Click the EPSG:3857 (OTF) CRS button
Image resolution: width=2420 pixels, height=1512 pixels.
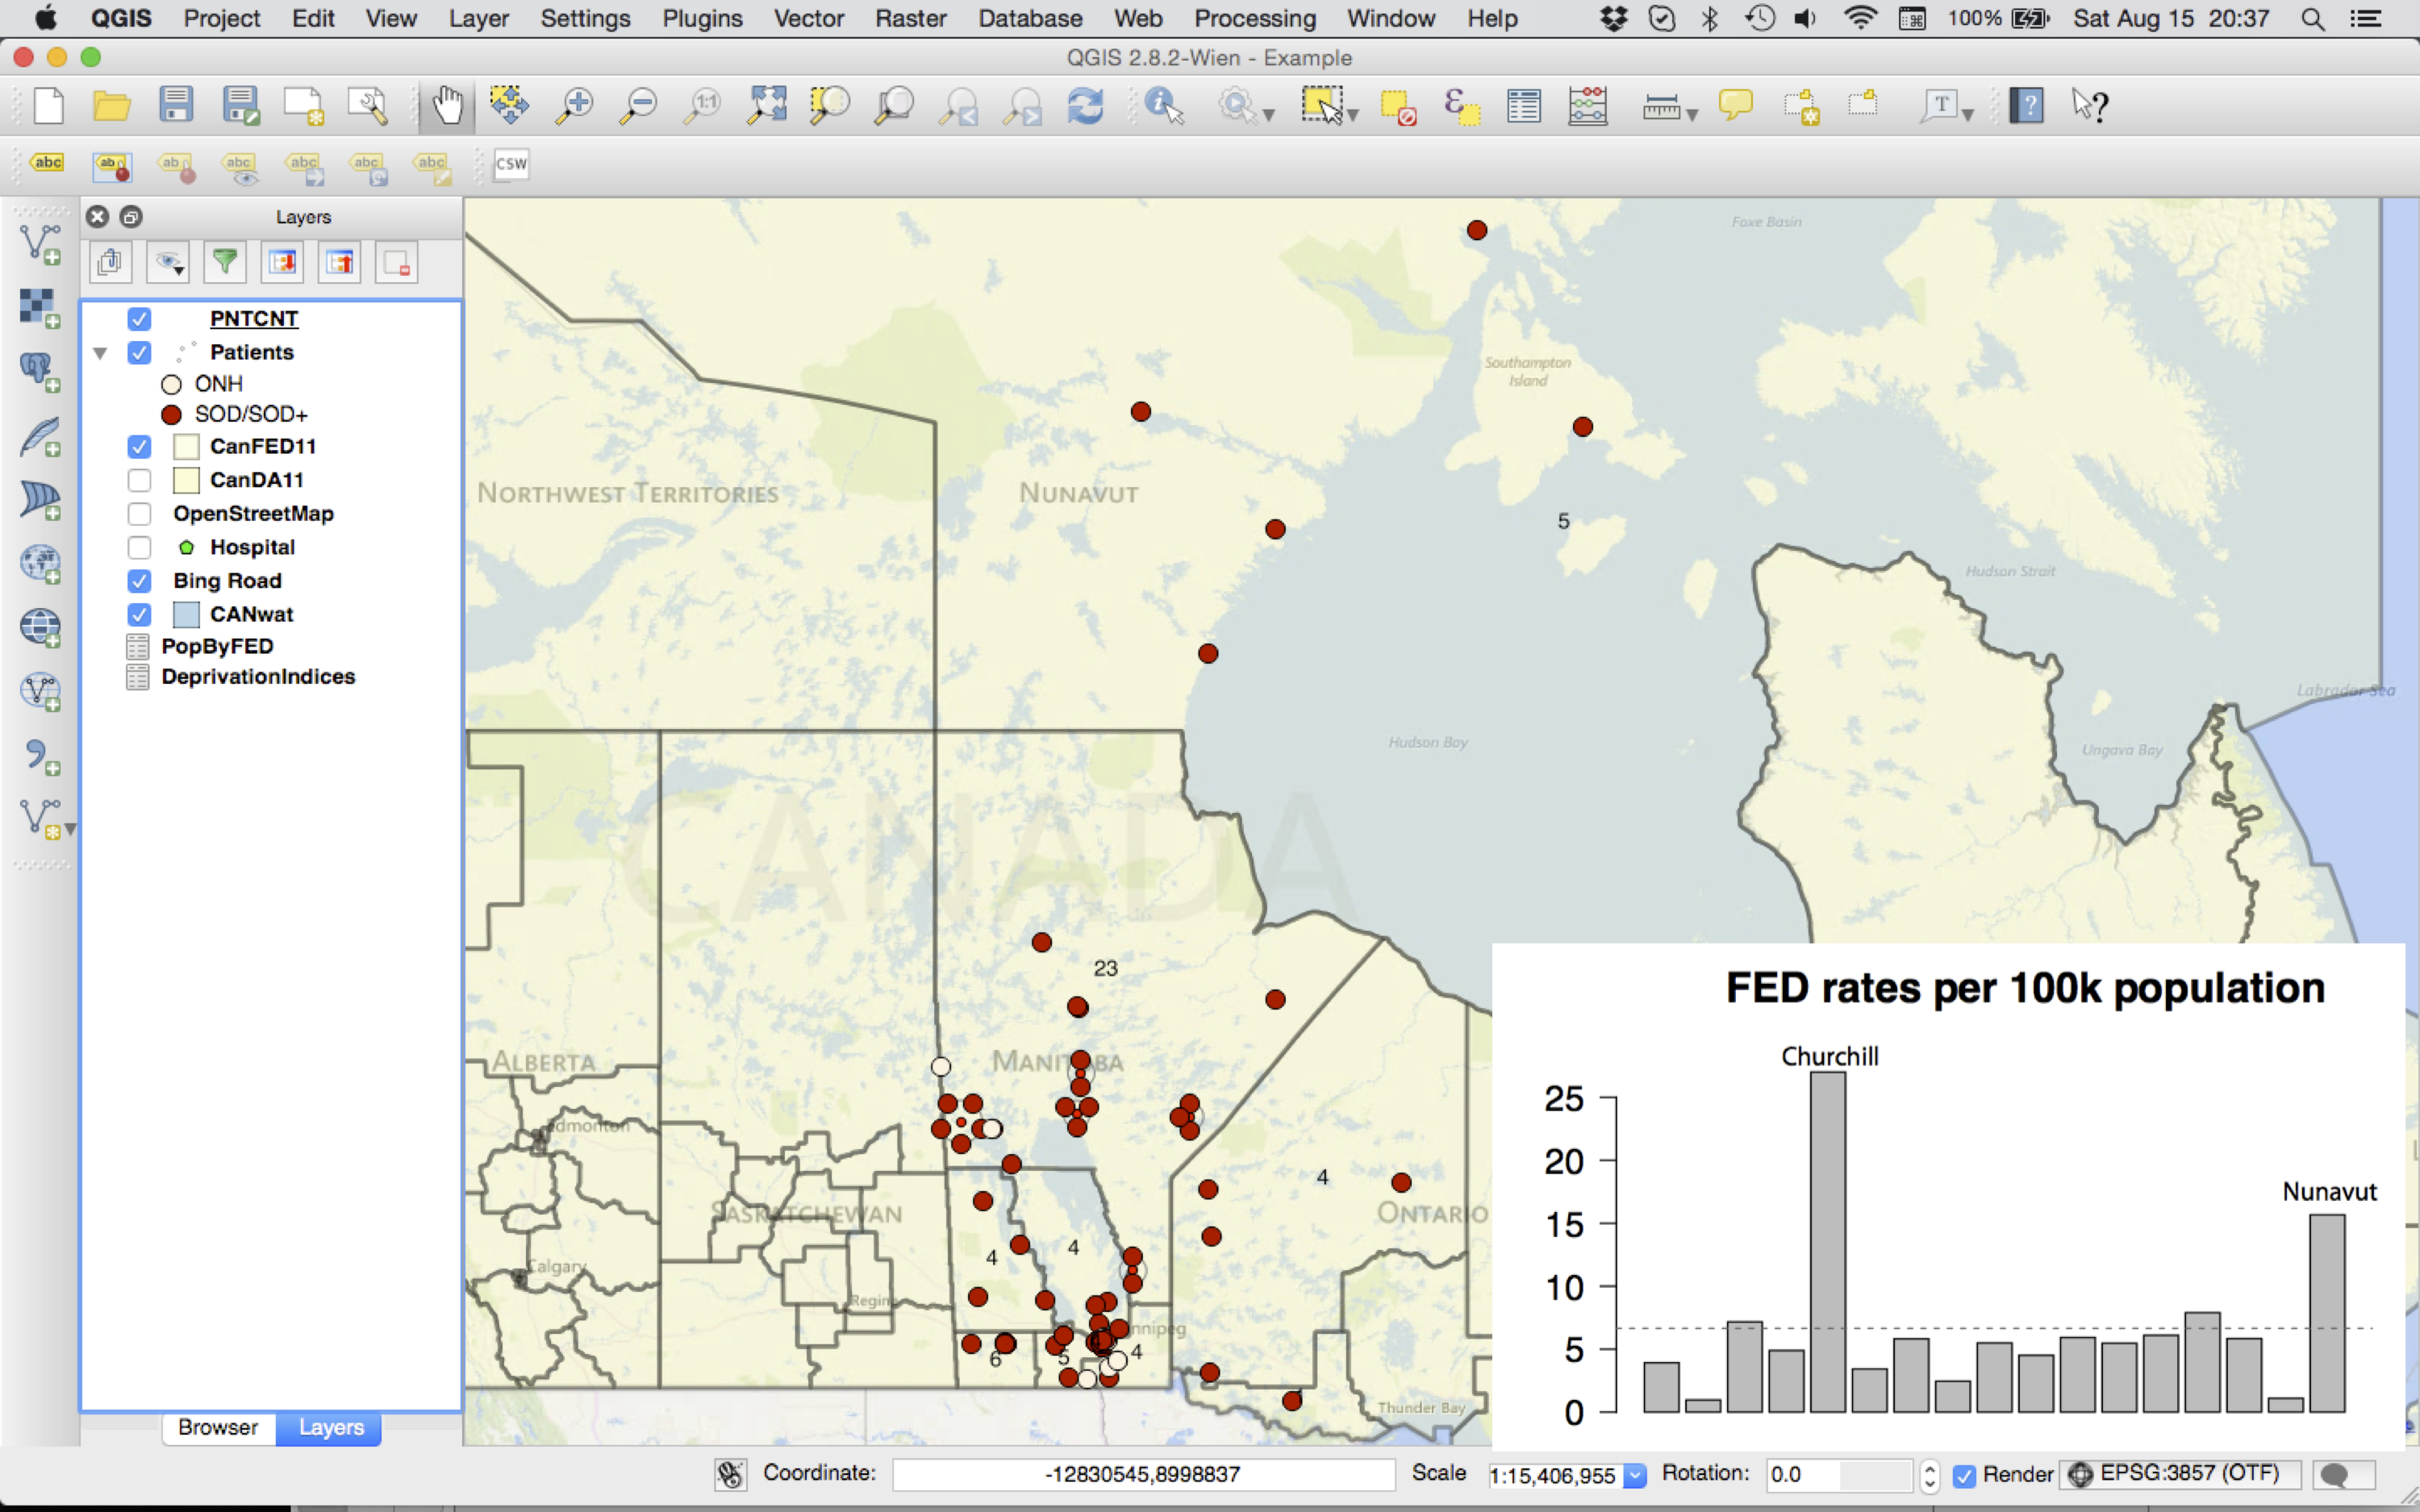(x=2178, y=1474)
